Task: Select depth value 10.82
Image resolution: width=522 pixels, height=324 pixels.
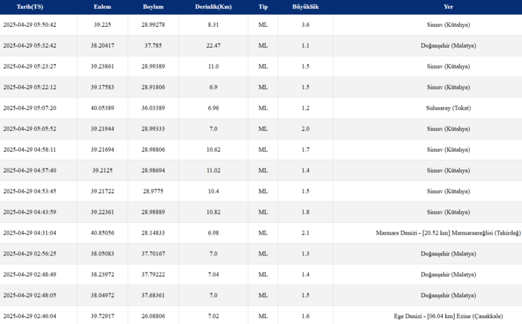Action: click(x=213, y=212)
